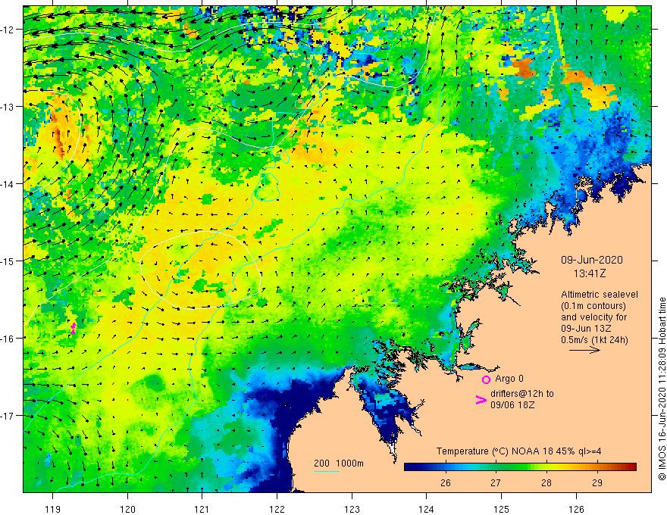
Task: Click the magenta drifter arrow legend symbol
Action: pos(481,400)
